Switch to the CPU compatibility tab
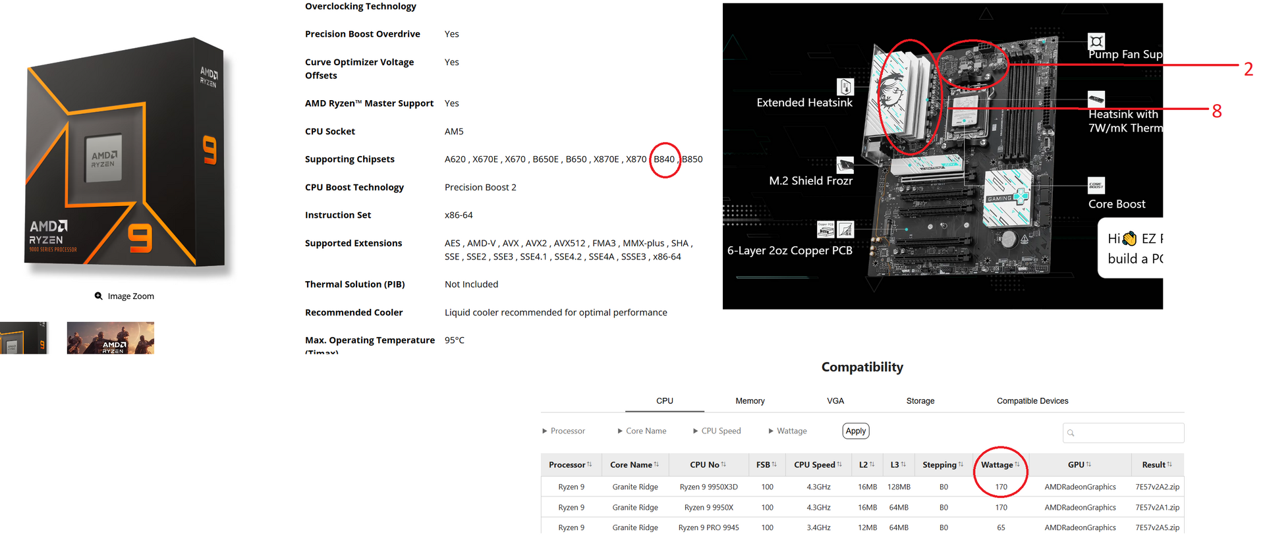This screenshot has width=1265, height=540. [665, 401]
